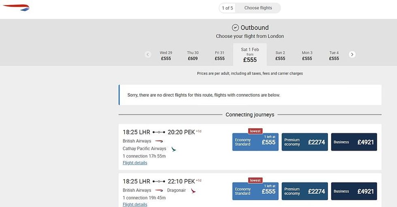The image size is (397, 207).
Task: Open Flight details for 22:10 PEK arrival
Action: point(135,205)
